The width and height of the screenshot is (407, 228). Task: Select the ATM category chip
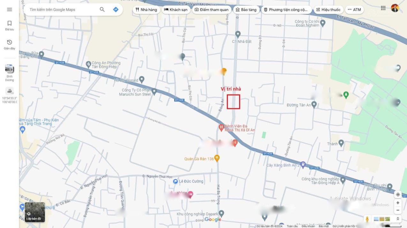point(354,10)
